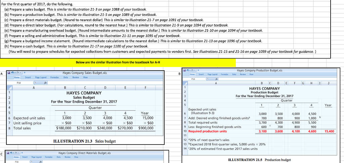
Task: Open Formulas tab in Production Budget window
Action: (x=224, y=74)
